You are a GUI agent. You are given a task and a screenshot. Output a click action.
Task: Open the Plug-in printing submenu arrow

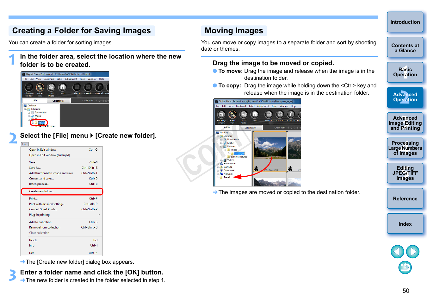click(x=99, y=215)
